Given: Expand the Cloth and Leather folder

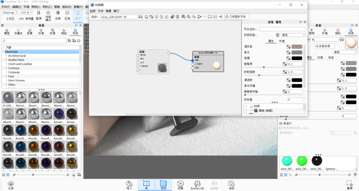Looking at the screenshot, I should (x=6, y=64).
